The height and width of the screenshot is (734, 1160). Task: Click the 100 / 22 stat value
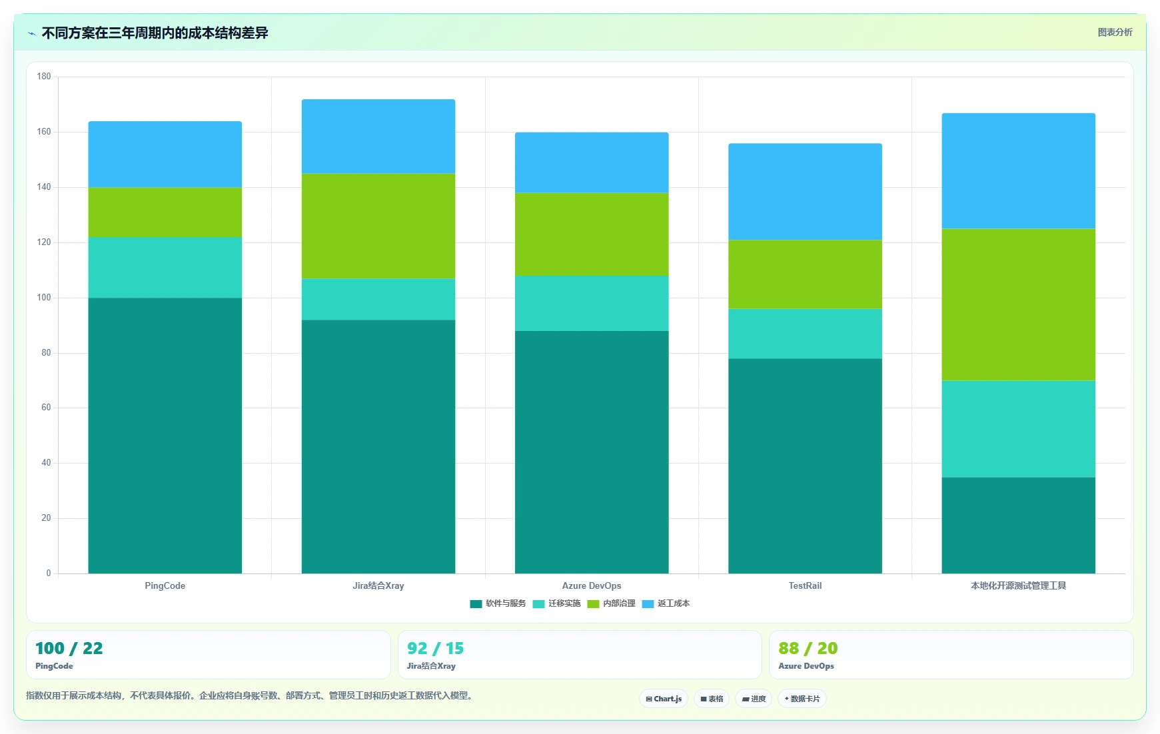tap(69, 649)
